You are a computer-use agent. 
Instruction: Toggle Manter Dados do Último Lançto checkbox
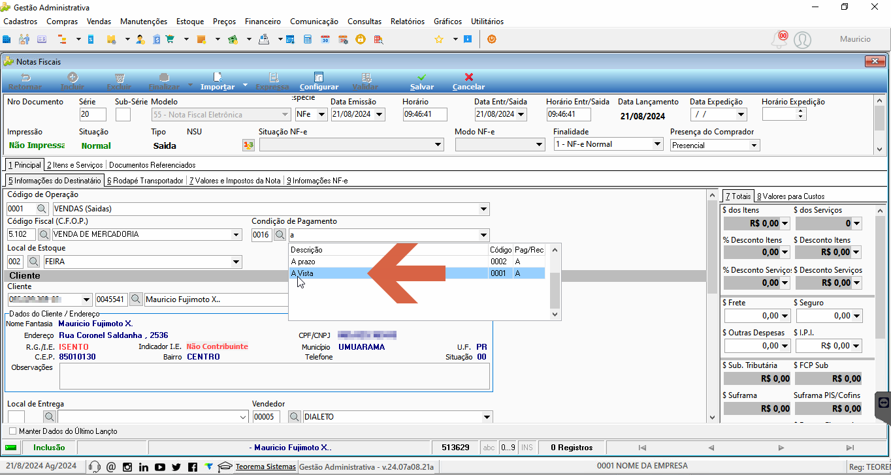pos(12,431)
